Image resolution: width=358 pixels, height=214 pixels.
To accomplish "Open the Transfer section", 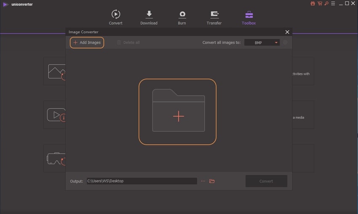I will click(214, 17).
